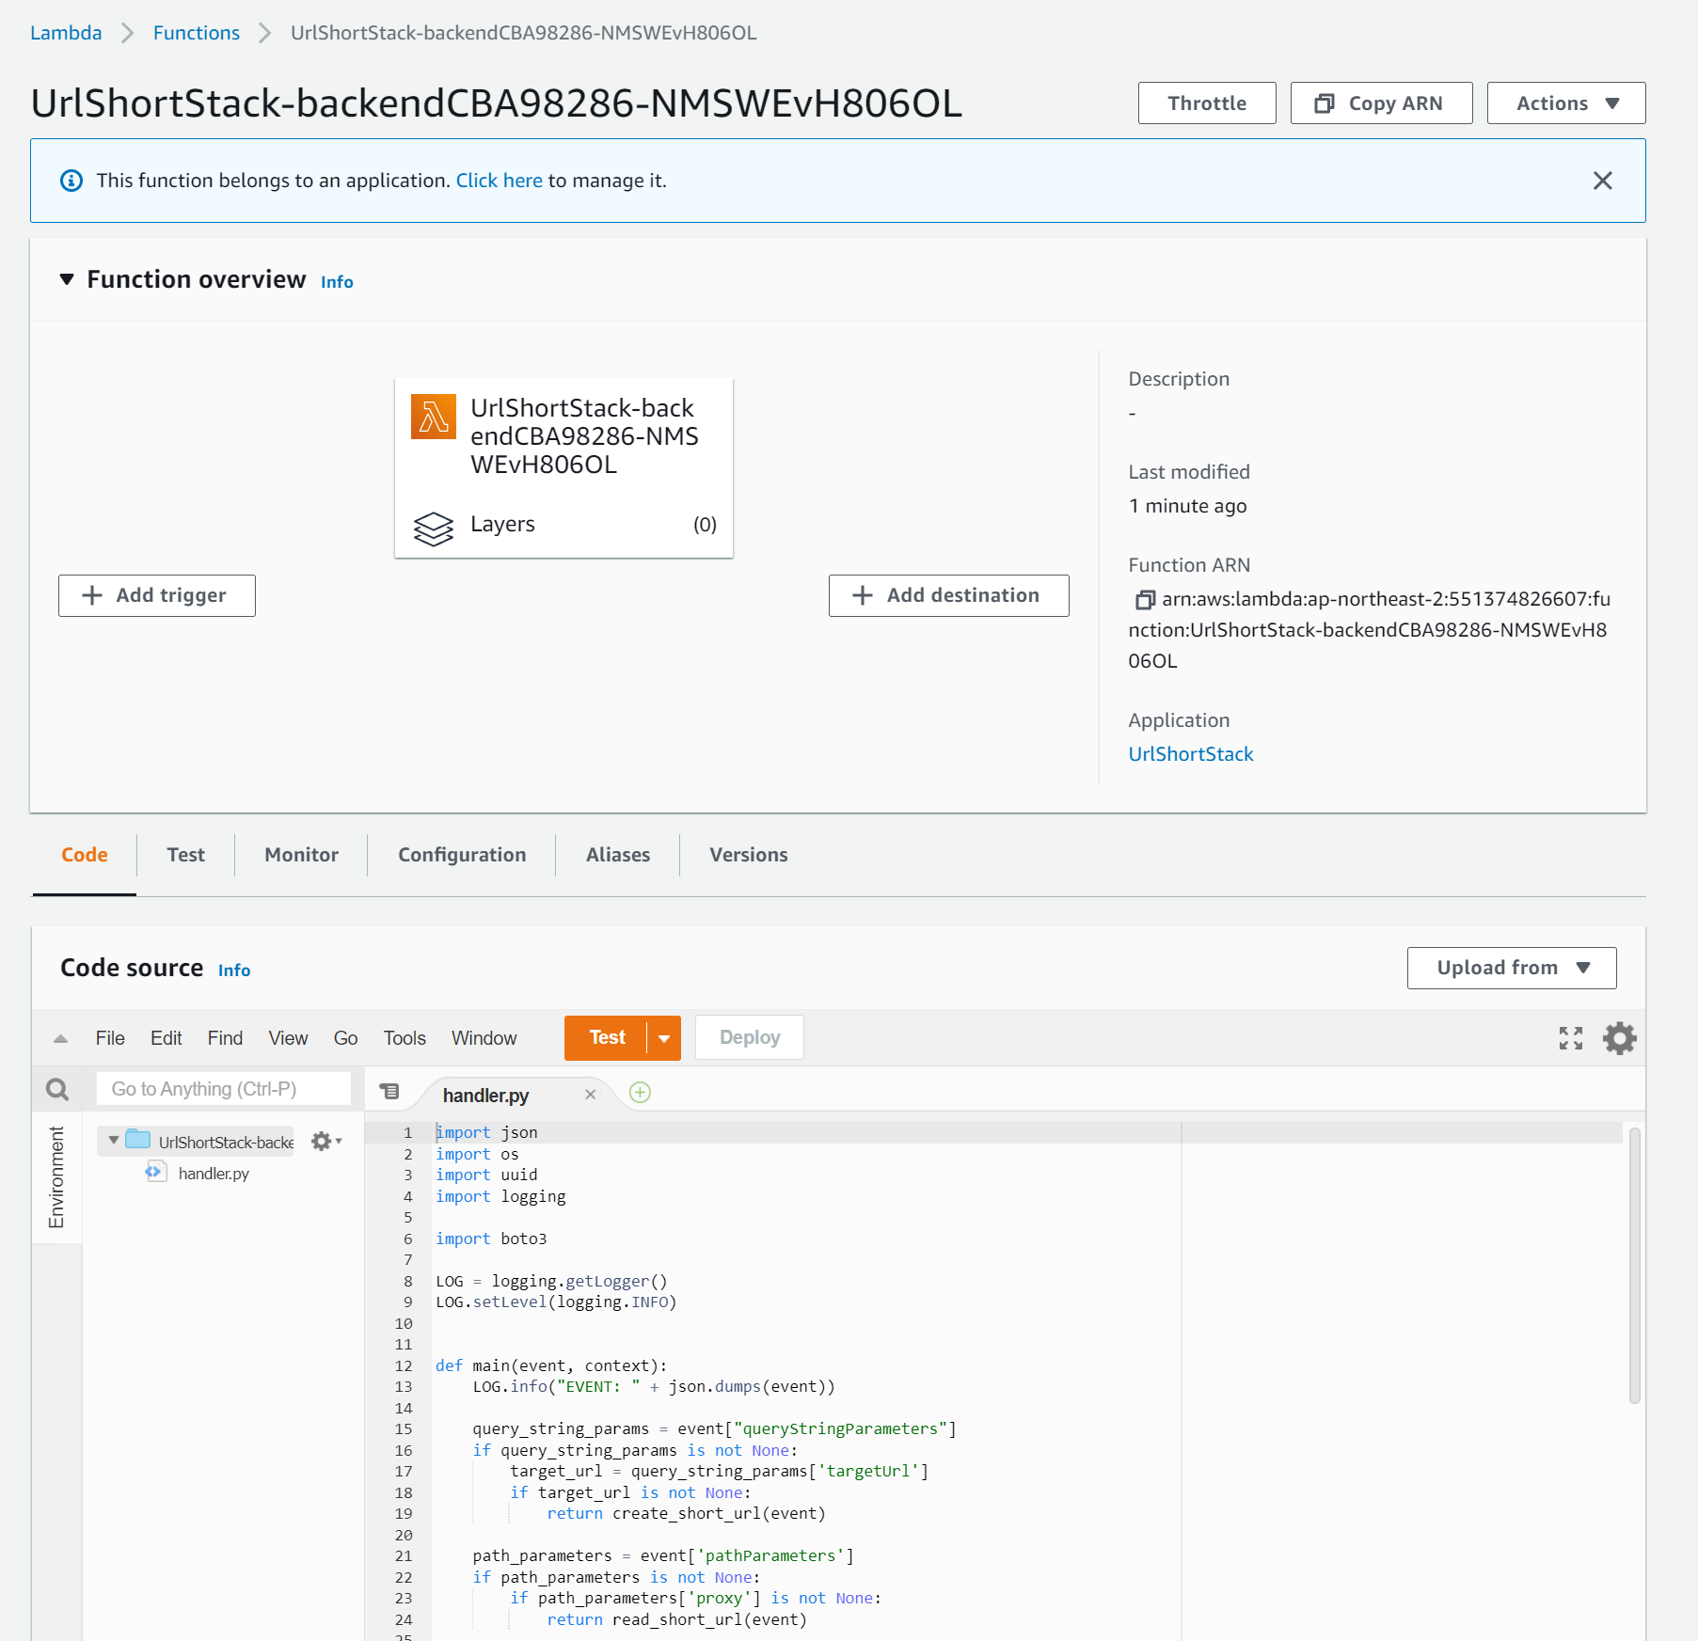Click the tab list icon beside handler.py

389,1091
